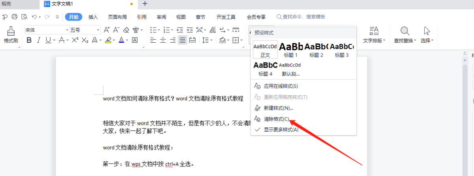
Task: Align paragraph text right
Action: point(173,40)
